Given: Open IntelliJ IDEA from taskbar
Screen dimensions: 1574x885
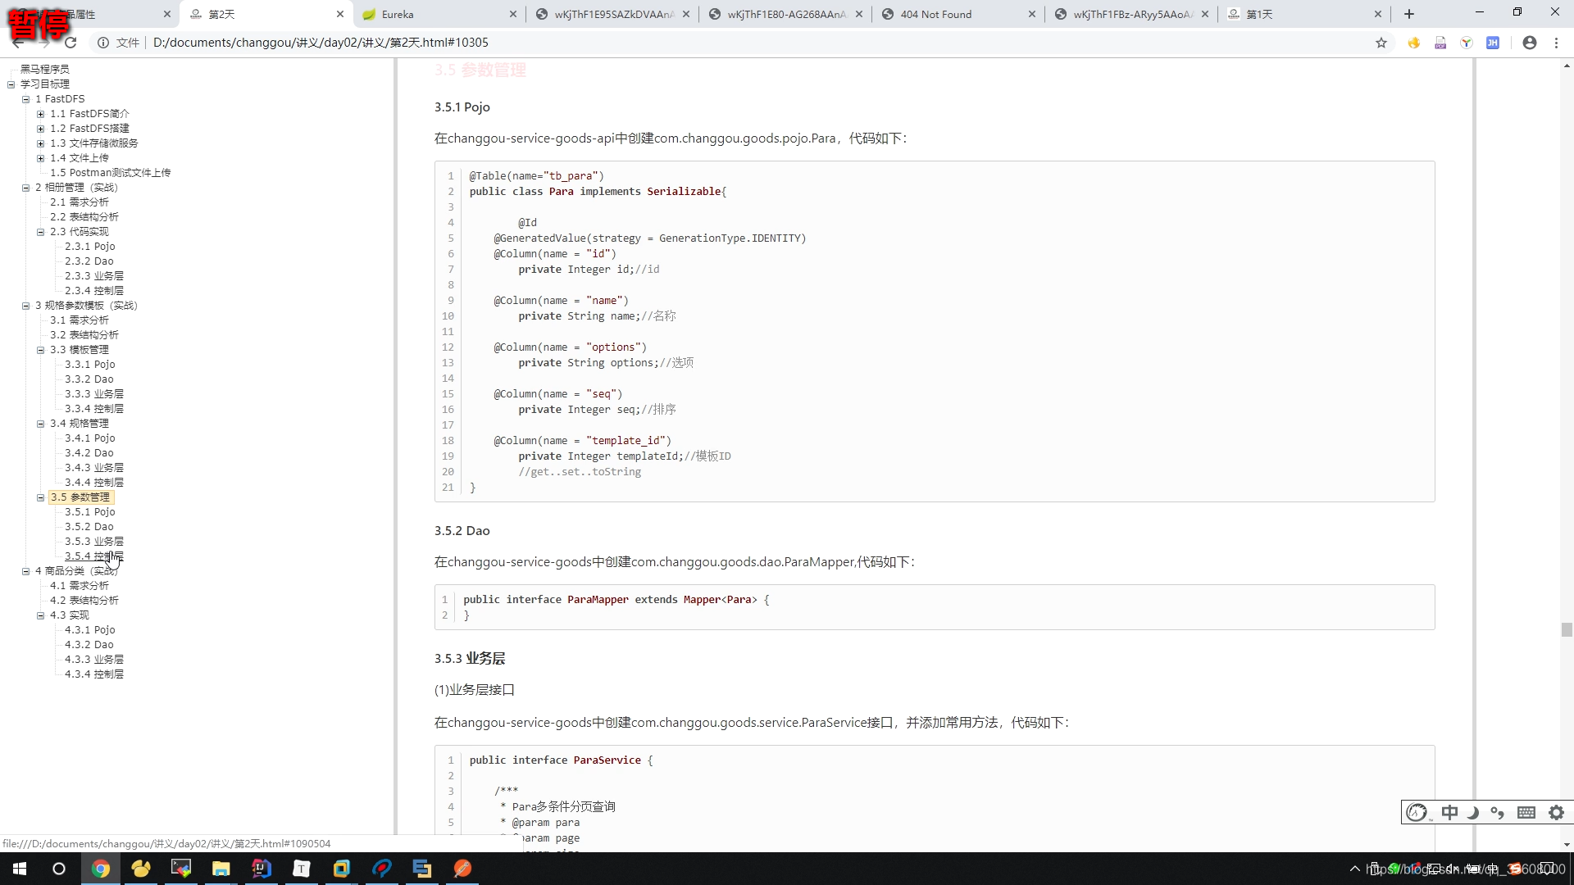Looking at the screenshot, I should (x=262, y=869).
